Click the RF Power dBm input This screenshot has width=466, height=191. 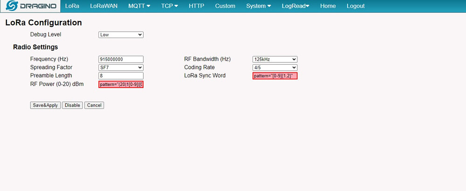121,84
